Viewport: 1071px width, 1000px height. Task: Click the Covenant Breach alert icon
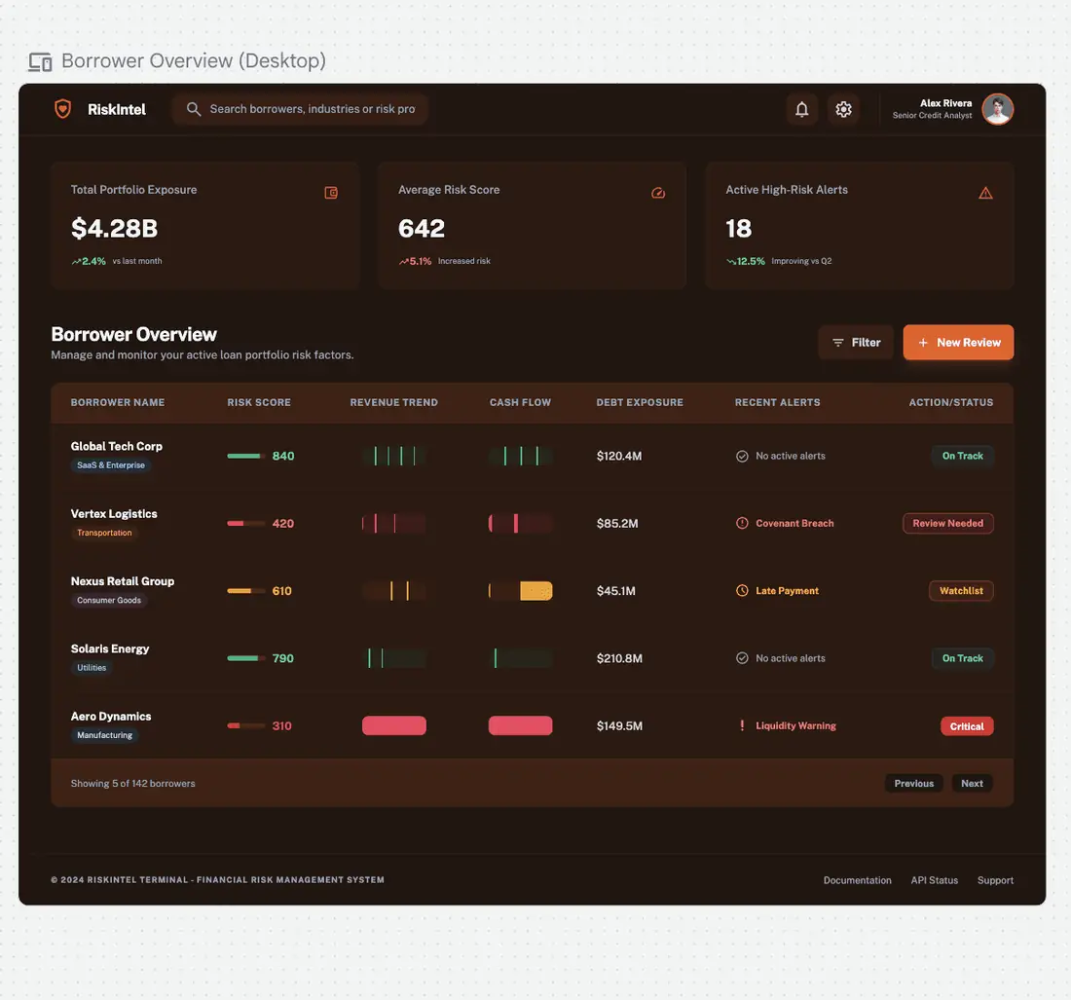742,523
